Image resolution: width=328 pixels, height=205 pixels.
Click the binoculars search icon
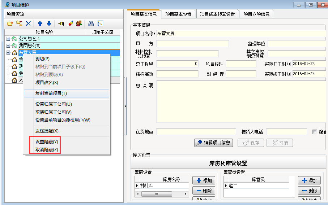(91, 23)
